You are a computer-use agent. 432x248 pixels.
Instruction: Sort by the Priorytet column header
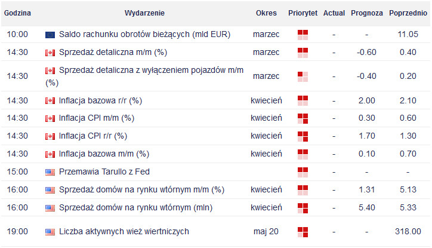click(303, 13)
